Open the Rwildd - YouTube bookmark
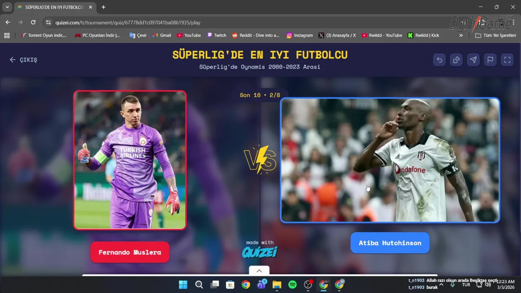521x293 pixels. point(382,35)
